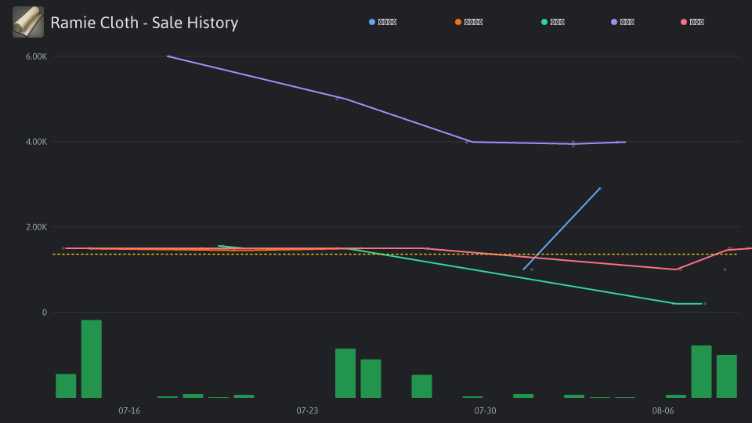This screenshot has width=752, height=423.
Task: Click the 07-16 date label
Action: point(129,410)
